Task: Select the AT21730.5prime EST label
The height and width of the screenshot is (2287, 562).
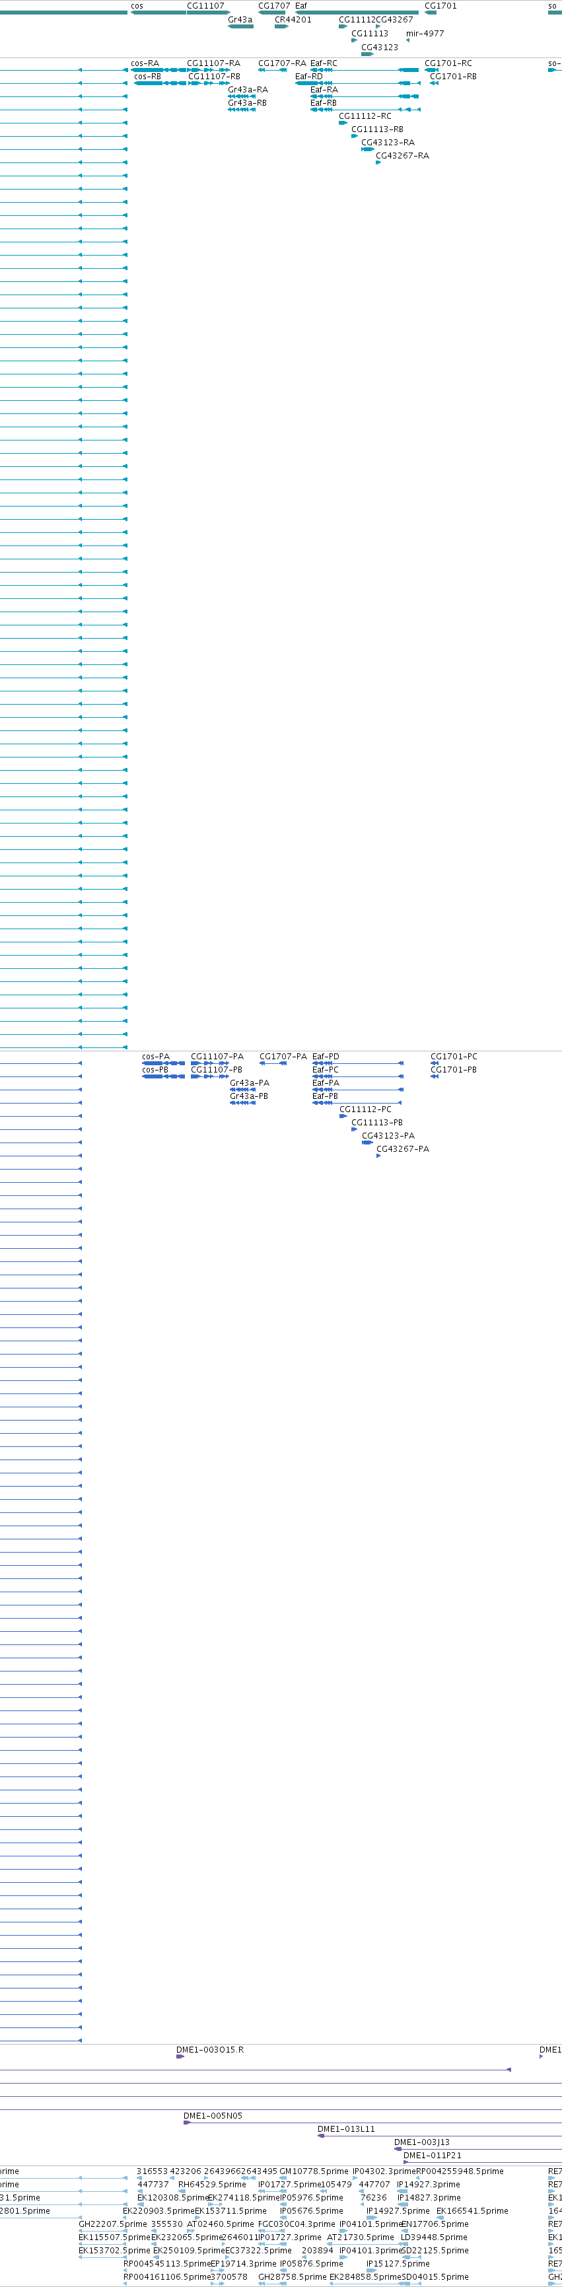Action: coord(361,2237)
